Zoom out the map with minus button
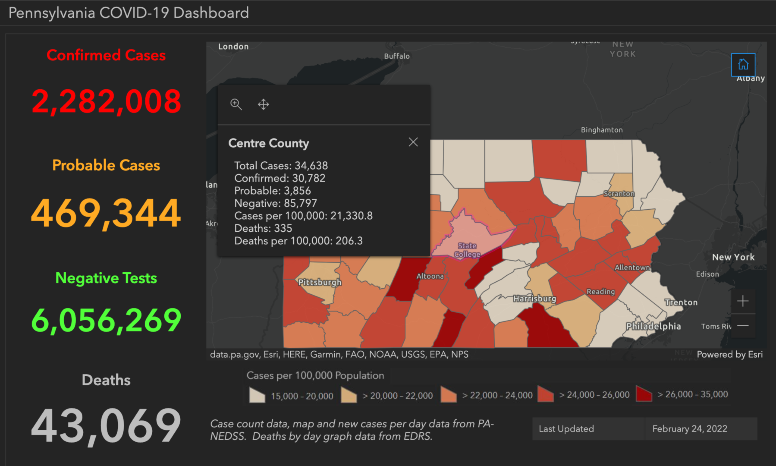This screenshot has height=466, width=776. coord(743,326)
